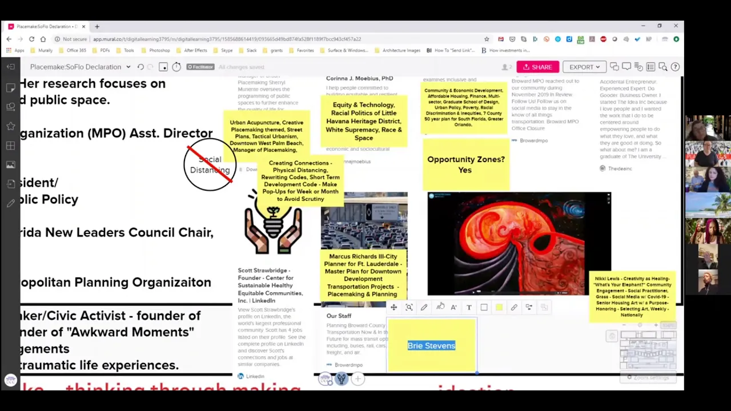Select the Placemake:SoFlo Declaration browser tab
This screenshot has height=411, width=731.
click(x=47, y=26)
